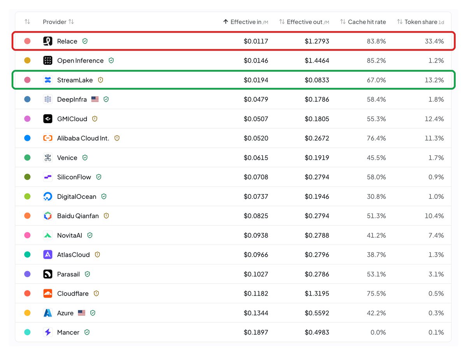Image resolution: width=467 pixels, height=355 pixels.
Task: Click the SiliconFlow provider logo
Action: pyautogui.click(x=47, y=177)
